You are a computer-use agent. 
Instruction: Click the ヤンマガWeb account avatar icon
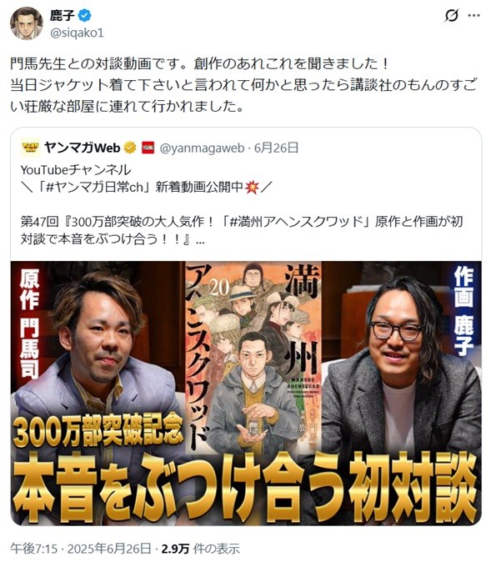31,148
